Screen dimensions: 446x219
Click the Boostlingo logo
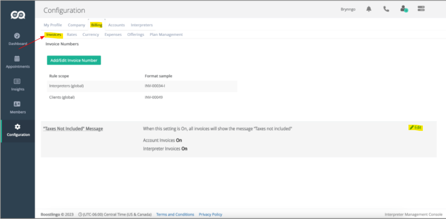pos(17,14)
